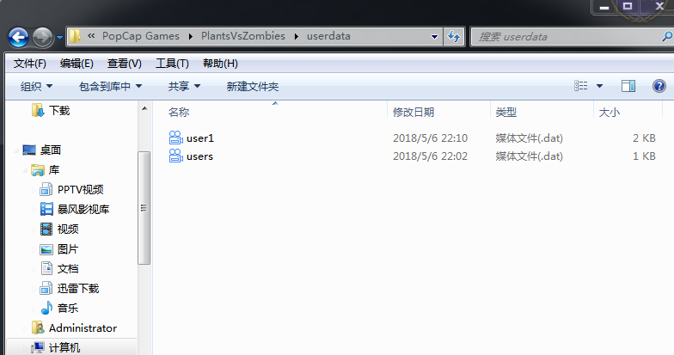
Task: Select the user1 file icon
Action: tap(175, 138)
